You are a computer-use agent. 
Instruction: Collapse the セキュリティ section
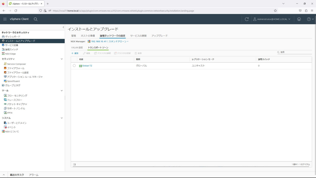[62, 59]
